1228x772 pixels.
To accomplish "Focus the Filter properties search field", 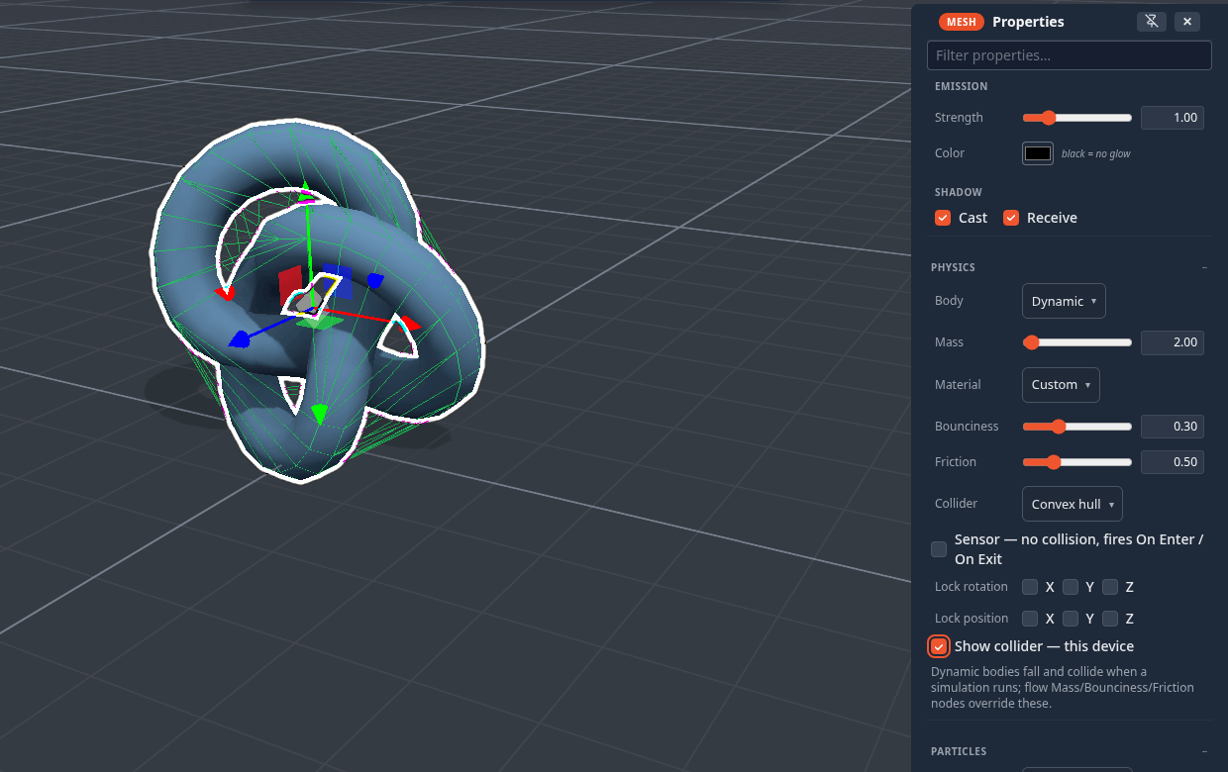I will tap(1070, 55).
